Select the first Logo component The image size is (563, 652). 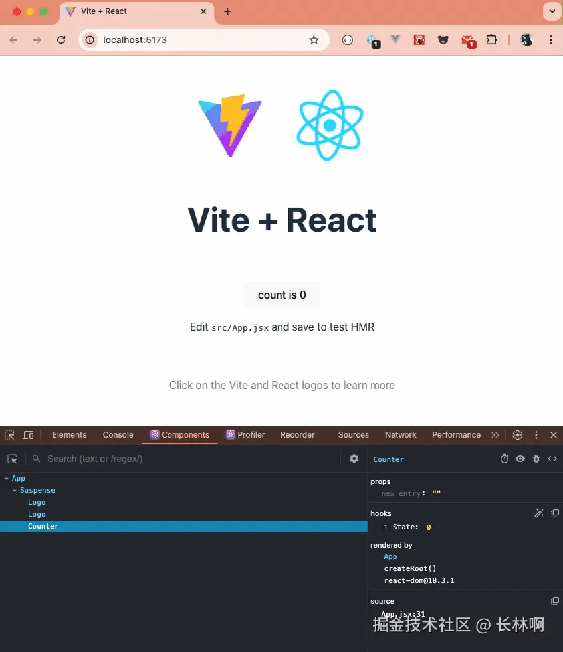click(37, 503)
